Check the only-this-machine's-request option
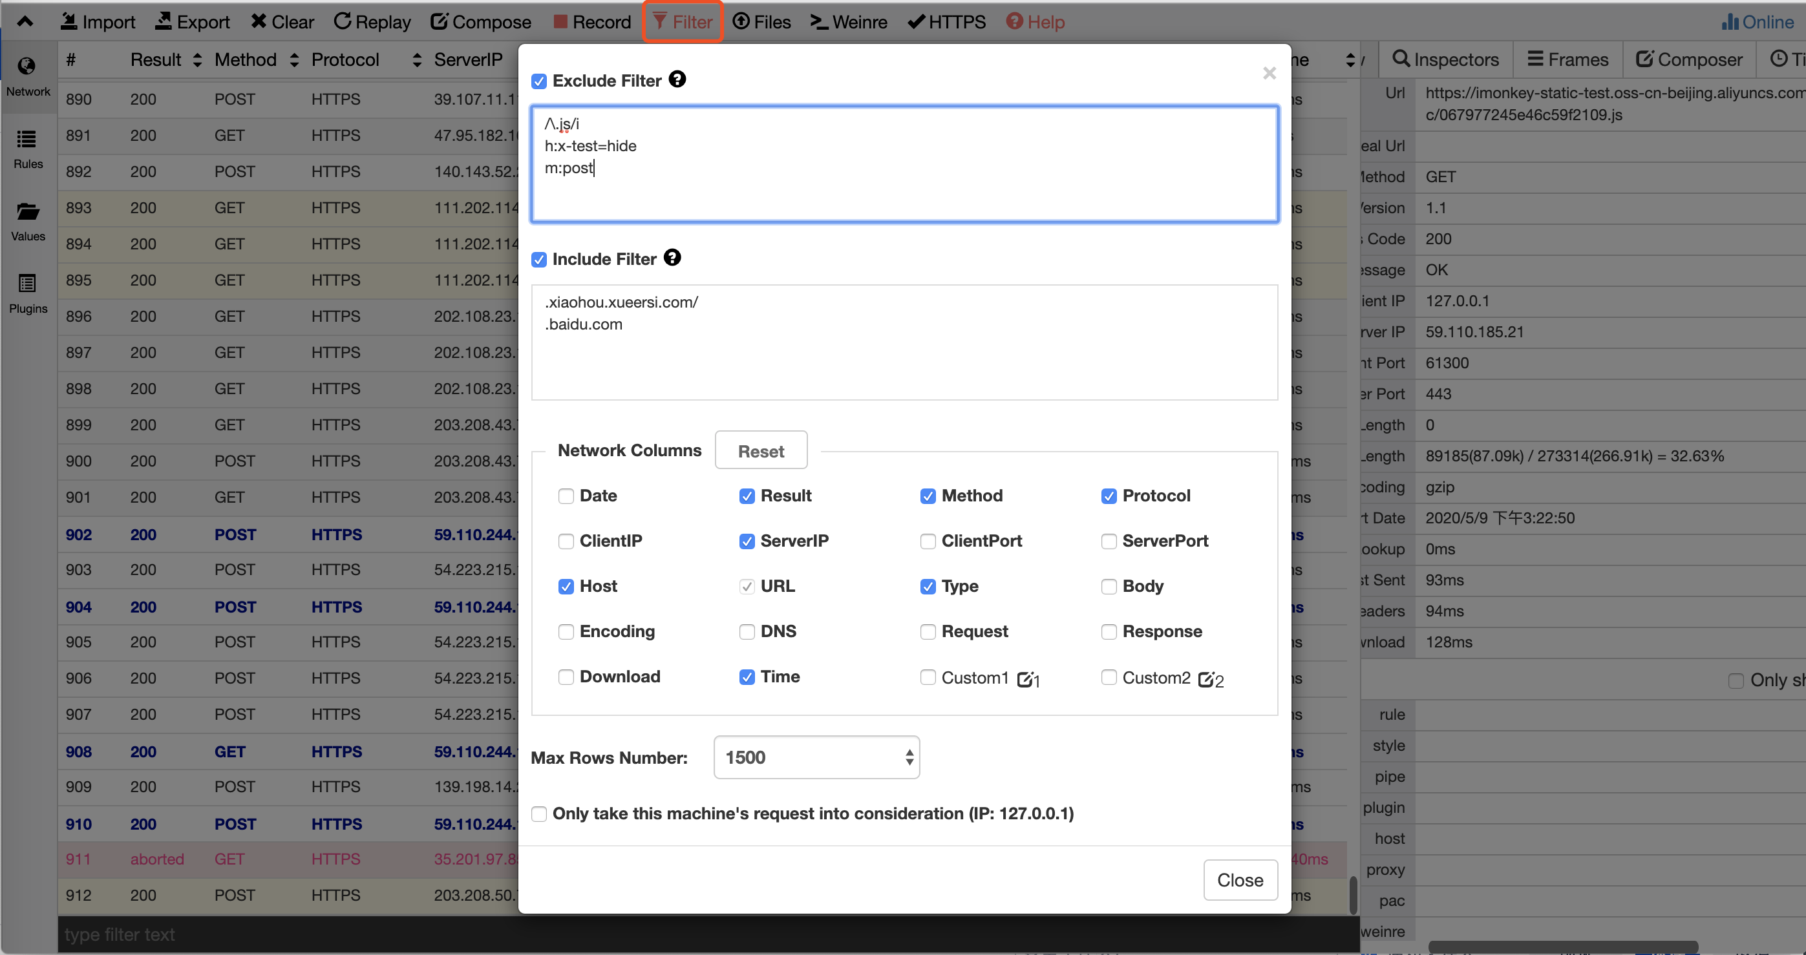This screenshot has height=955, width=1806. coord(538,813)
